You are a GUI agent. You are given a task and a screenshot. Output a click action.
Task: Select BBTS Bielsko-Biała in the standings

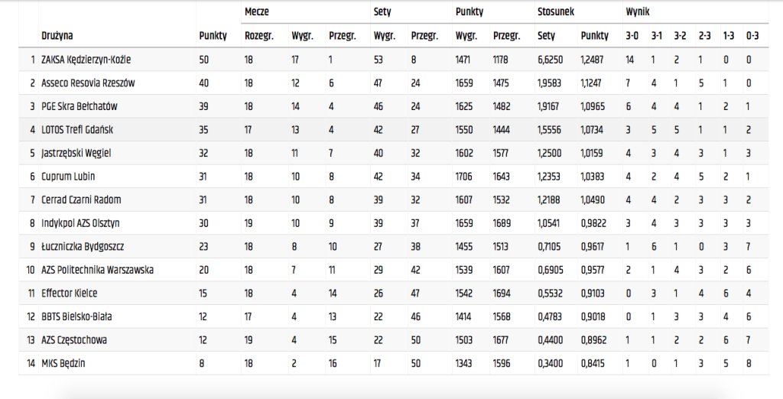[76, 316]
